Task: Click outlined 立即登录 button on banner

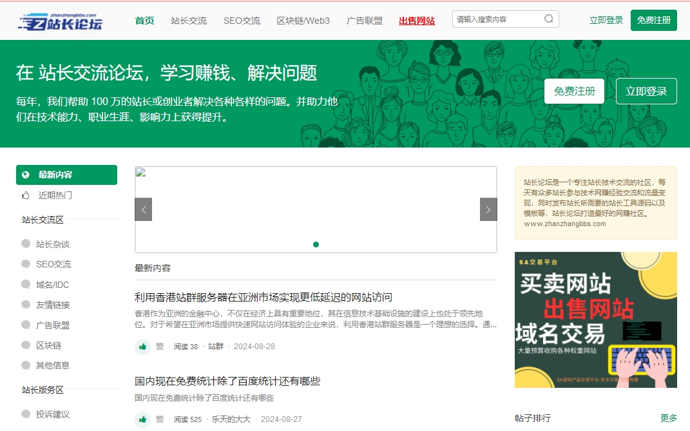Action: click(x=646, y=91)
